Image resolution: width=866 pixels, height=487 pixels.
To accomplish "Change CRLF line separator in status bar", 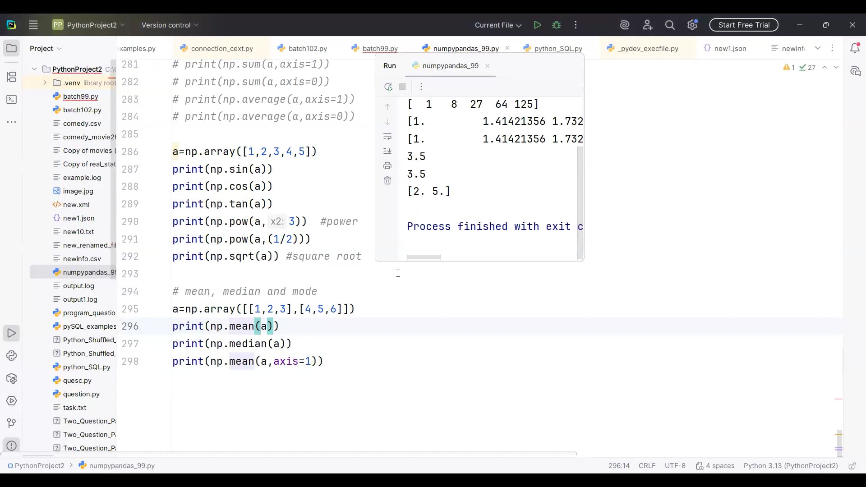I will click(647, 466).
